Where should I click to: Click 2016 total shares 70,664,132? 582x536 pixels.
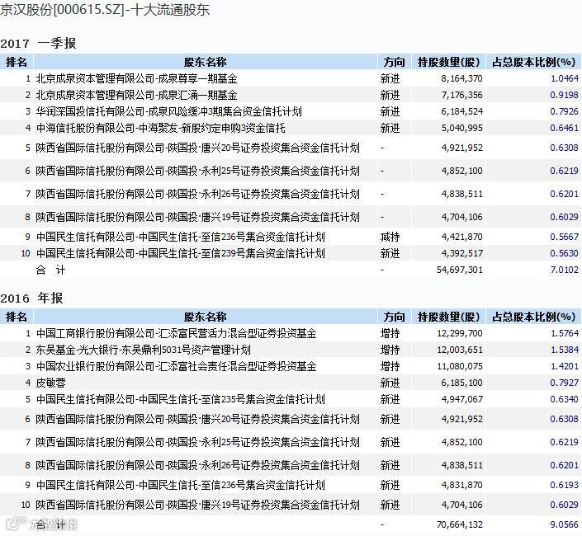tap(460, 525)
